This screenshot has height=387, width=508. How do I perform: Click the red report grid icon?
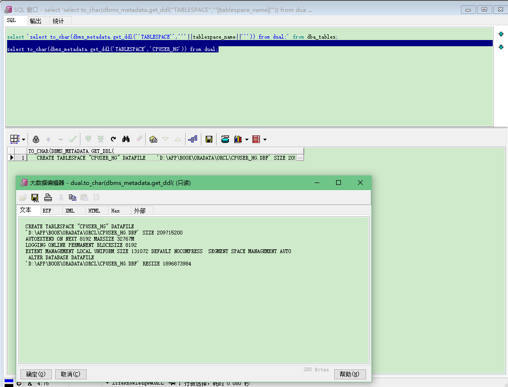256,139
